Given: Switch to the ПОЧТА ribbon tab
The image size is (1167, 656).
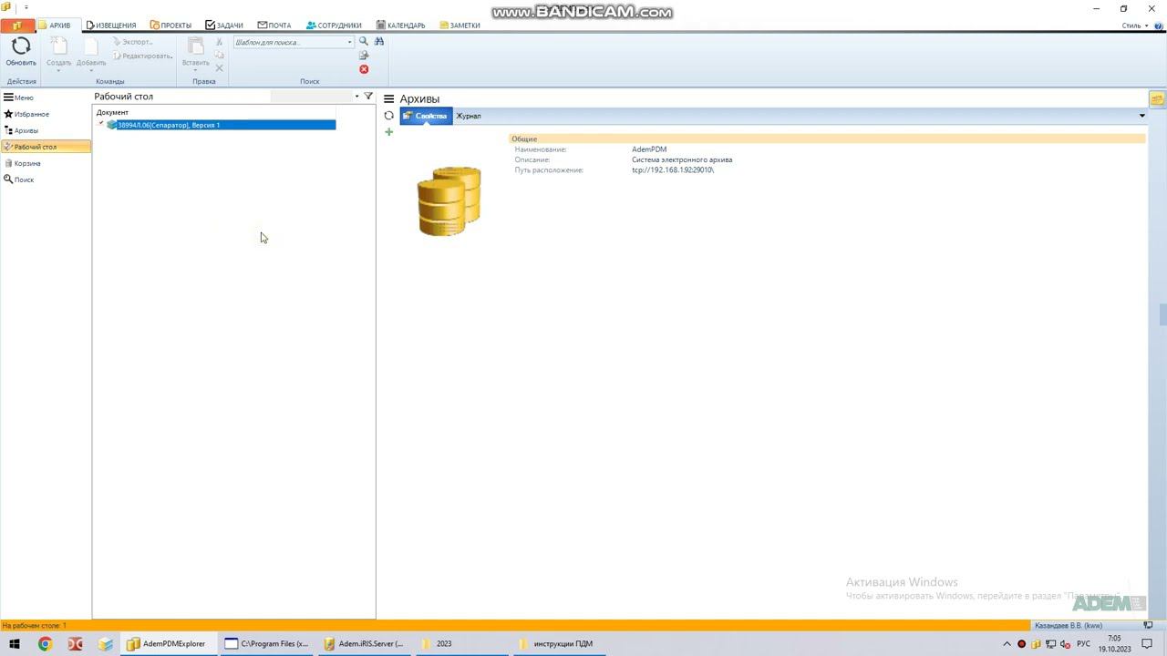Looking at the screenshot, I should click(x=274, y=26).
